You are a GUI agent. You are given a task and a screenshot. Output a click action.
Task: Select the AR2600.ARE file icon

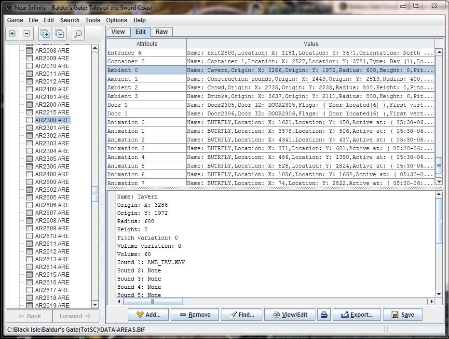[29, 182]
